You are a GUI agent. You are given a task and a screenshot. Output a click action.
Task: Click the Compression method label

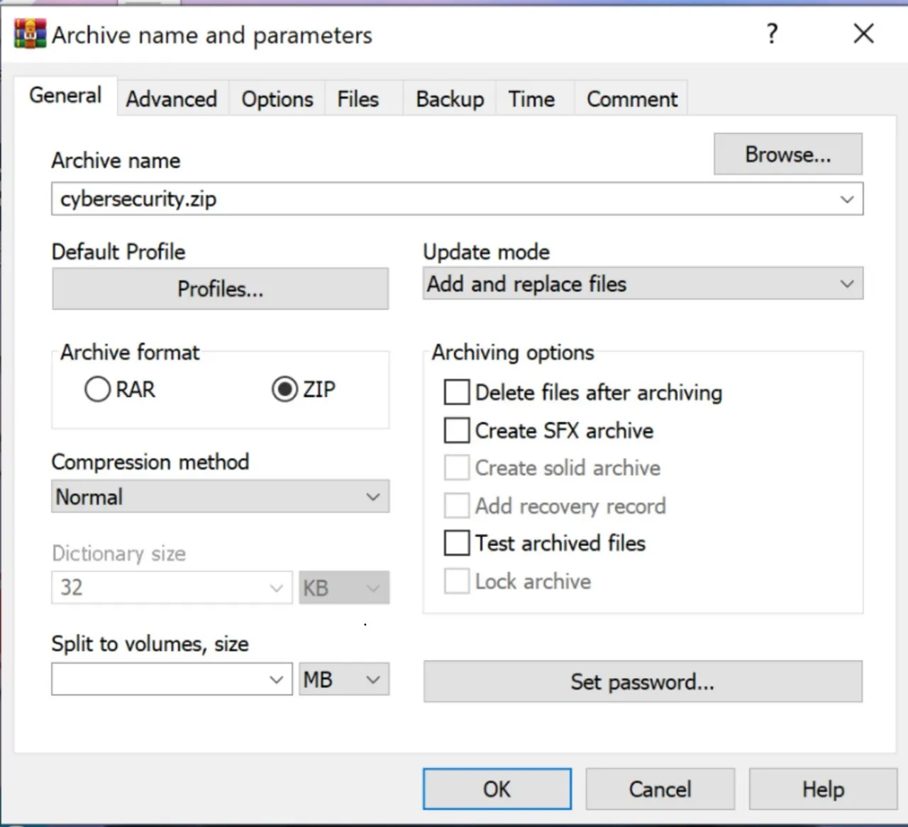click(150, 462)
